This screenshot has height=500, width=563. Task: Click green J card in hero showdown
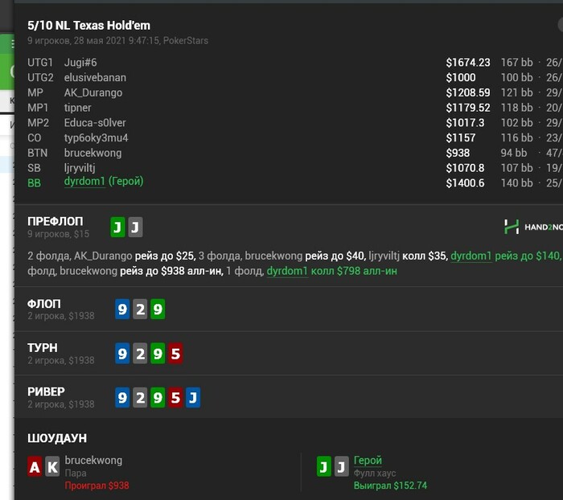tap(324, 466)
